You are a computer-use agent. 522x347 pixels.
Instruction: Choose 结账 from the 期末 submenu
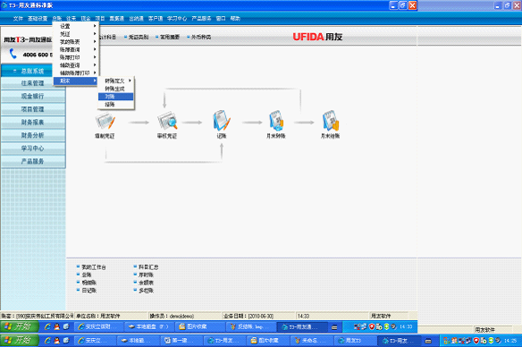pos(116,105)
